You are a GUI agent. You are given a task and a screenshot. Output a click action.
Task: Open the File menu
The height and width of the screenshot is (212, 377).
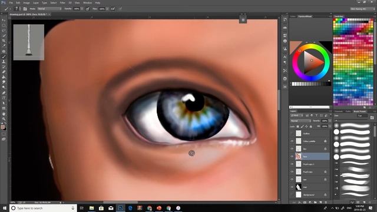pyautogui.click(x=11, y=2)
